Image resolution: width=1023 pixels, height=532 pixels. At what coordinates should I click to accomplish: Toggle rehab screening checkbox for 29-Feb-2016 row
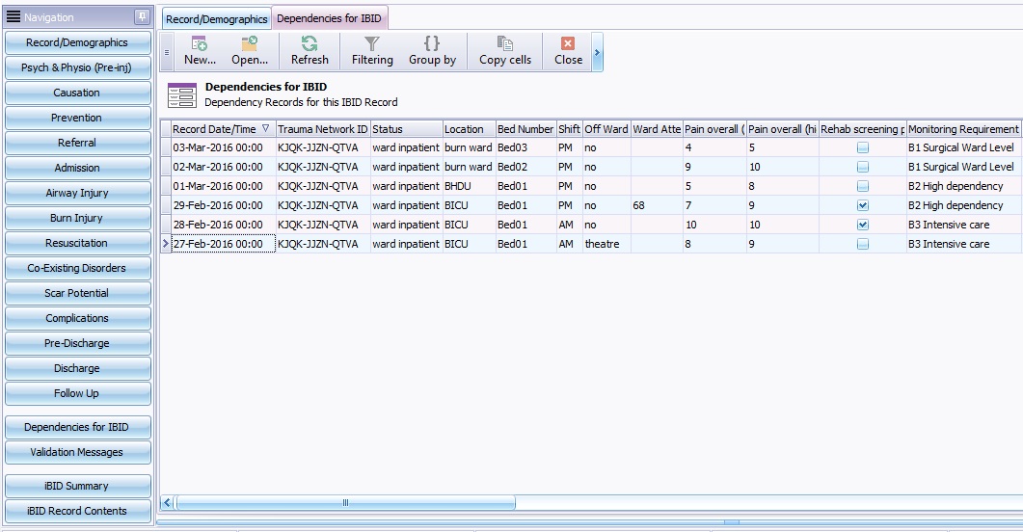pos(863,205)
